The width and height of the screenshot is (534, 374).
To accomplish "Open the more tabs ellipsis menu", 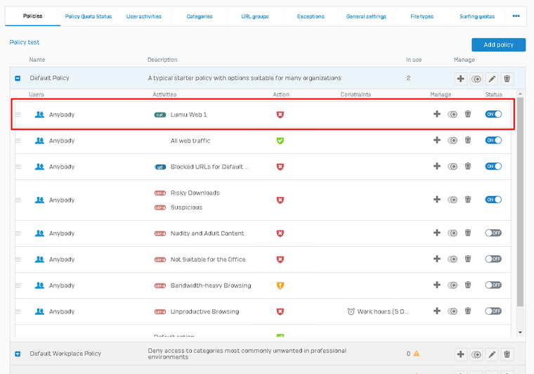I will coord(516,16).
